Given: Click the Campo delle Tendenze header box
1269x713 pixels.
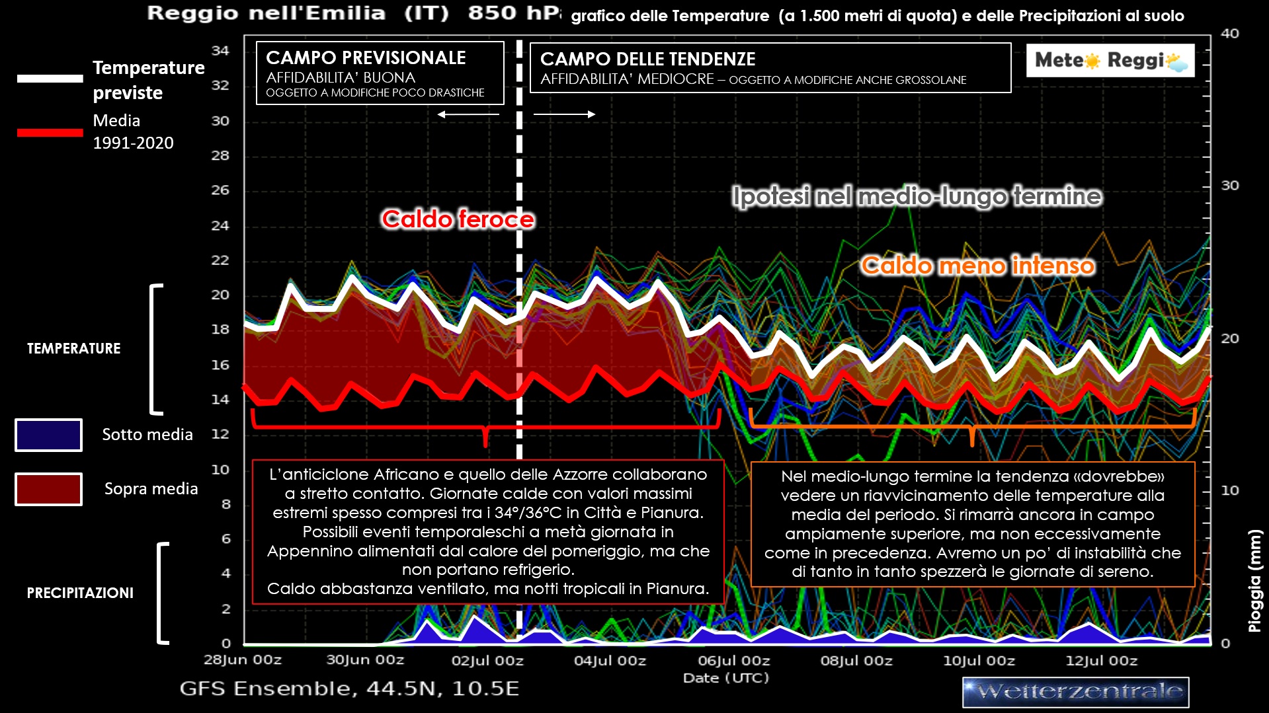Looking at the screenshot, I should point(770,68).
